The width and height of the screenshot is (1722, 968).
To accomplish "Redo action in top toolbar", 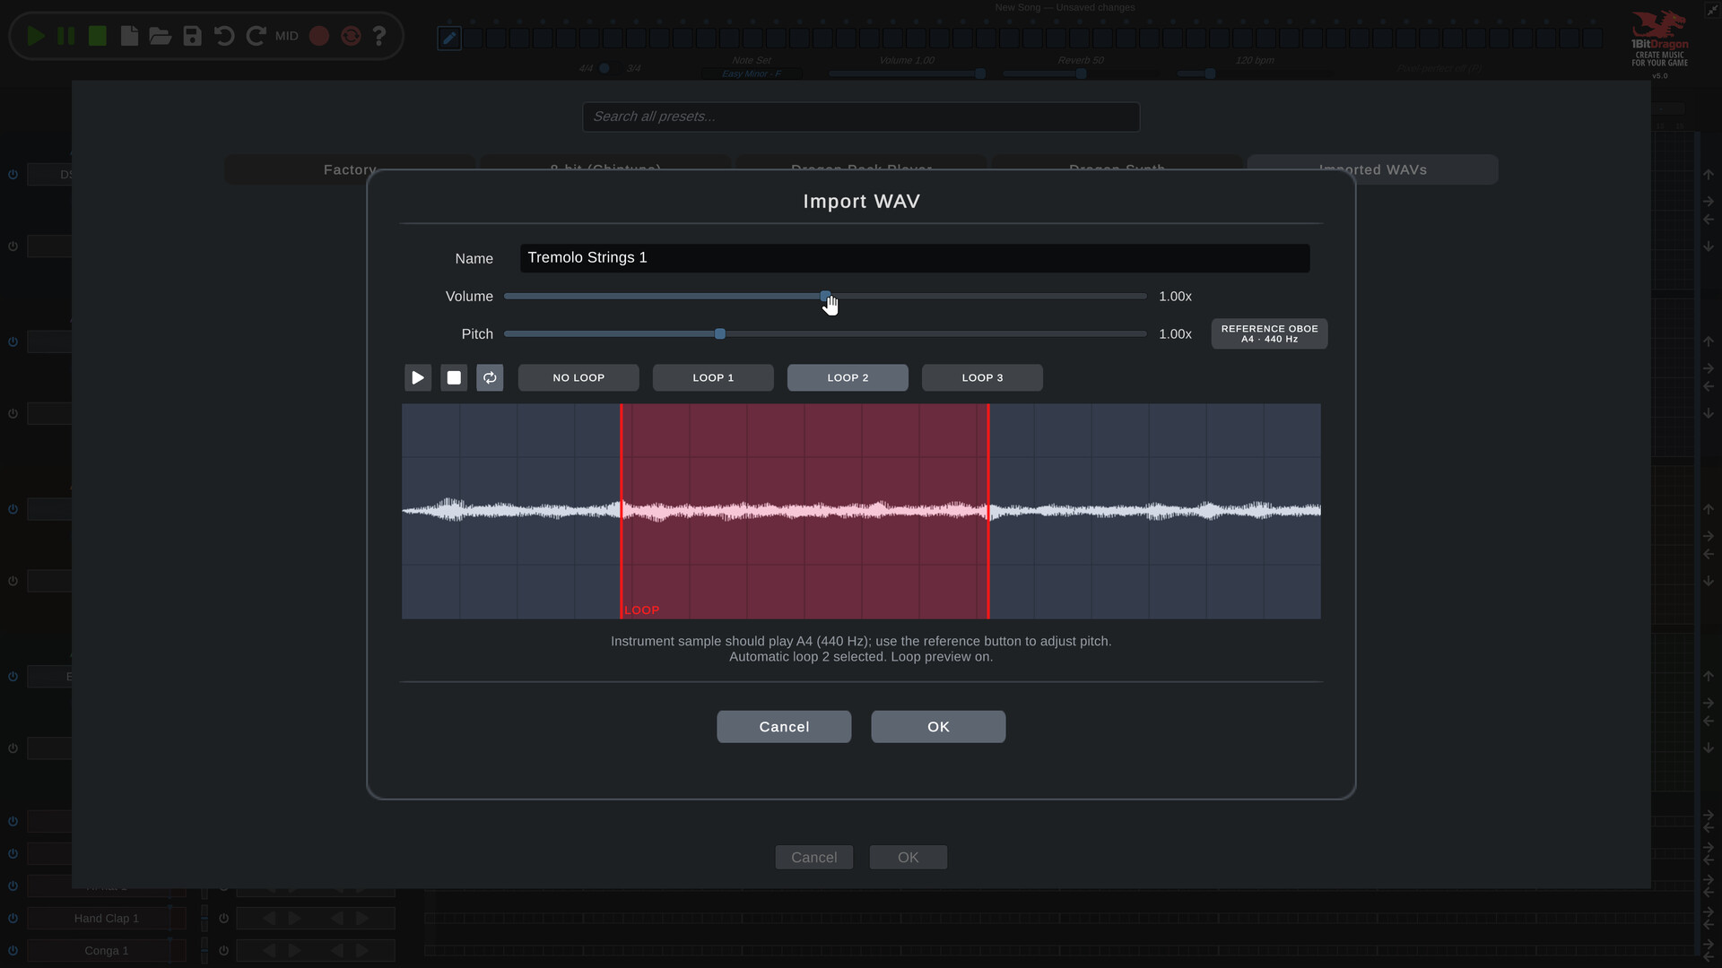I will 256,36.
